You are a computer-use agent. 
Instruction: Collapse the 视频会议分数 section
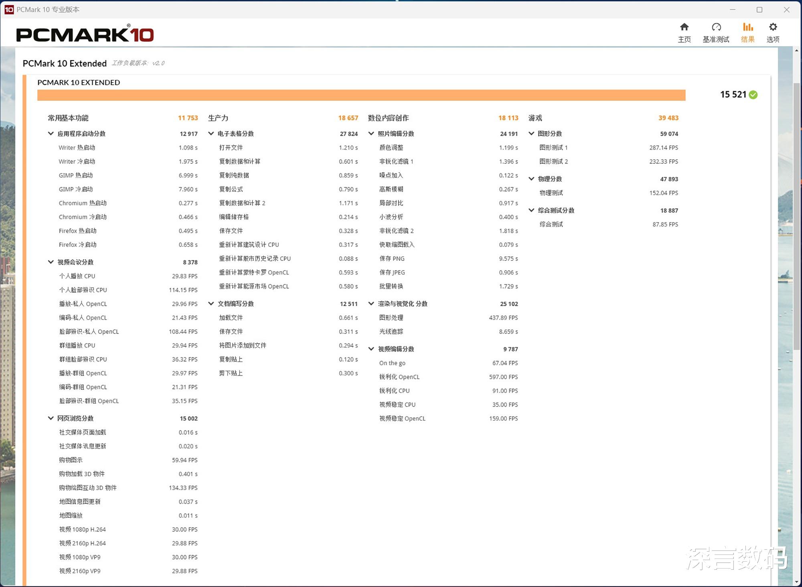click(x=51, y=262)
